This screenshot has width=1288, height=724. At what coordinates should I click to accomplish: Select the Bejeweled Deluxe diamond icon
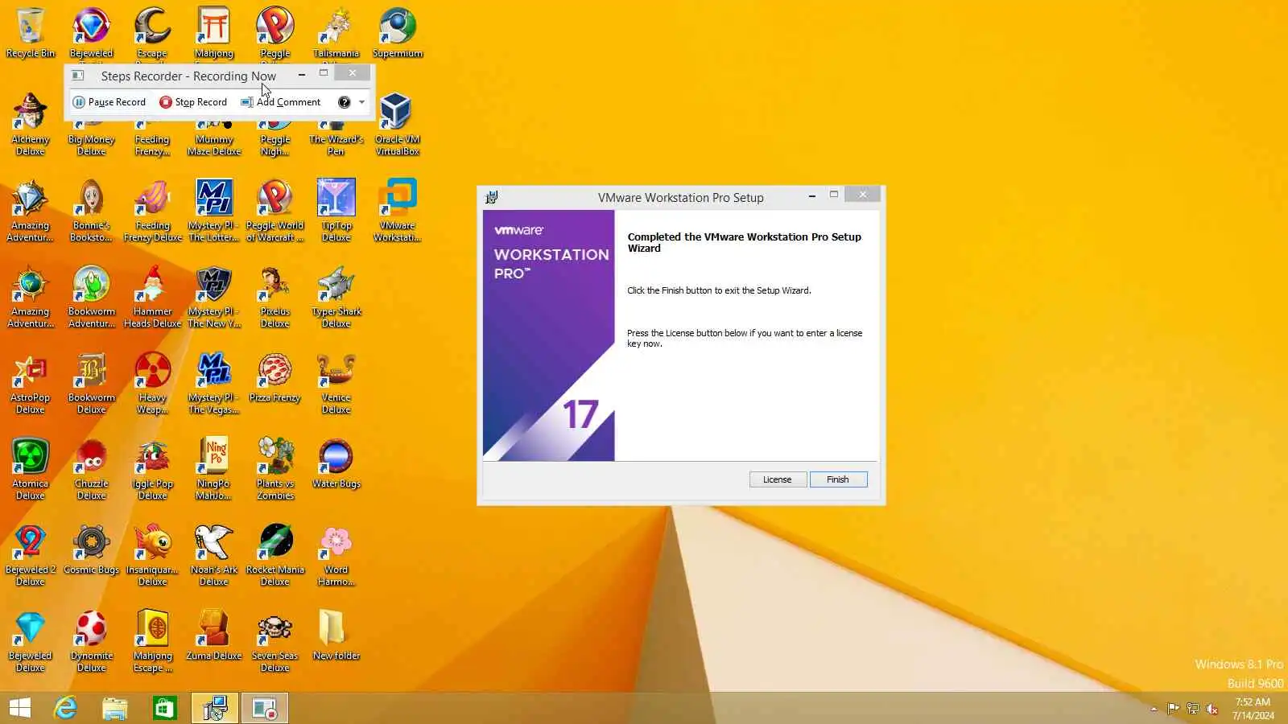point(31,641)
